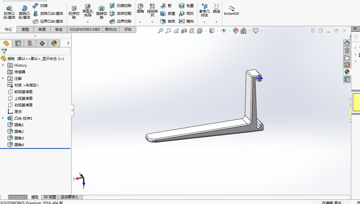Activate the Extruded Cut tool (拉伸切除)
The image size is (360, 204).
74,12
